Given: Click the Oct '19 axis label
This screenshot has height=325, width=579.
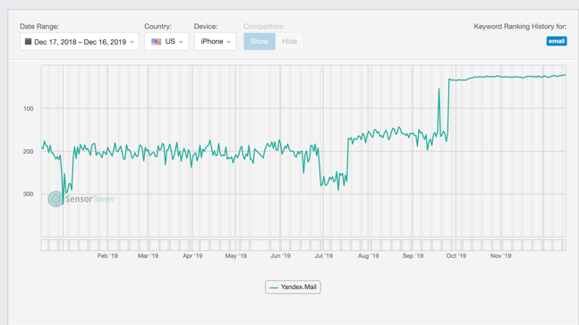Looking at the screenshot, I should tap(456, 255).
